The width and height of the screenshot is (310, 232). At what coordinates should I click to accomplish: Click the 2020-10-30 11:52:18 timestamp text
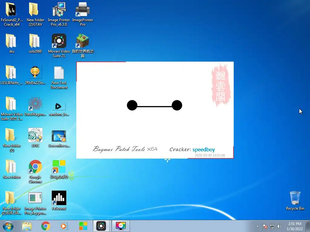(210, 155)
